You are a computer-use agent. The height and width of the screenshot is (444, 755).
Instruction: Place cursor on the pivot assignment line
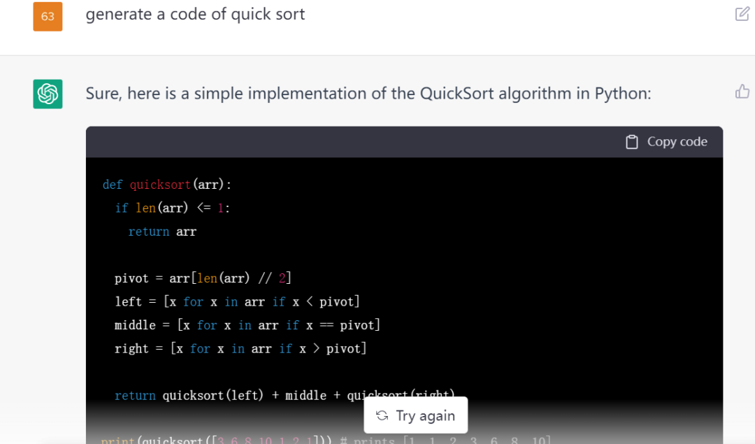pyautogui.click(x=203, y=278)
